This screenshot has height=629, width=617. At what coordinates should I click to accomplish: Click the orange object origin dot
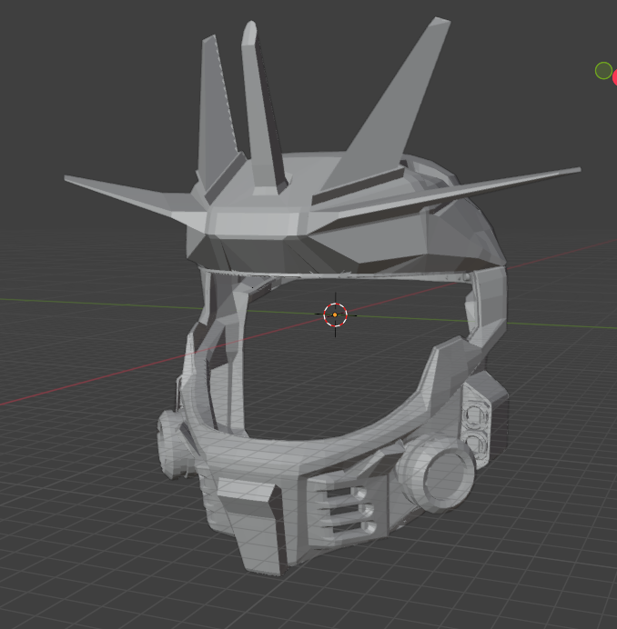coord(335,314)
